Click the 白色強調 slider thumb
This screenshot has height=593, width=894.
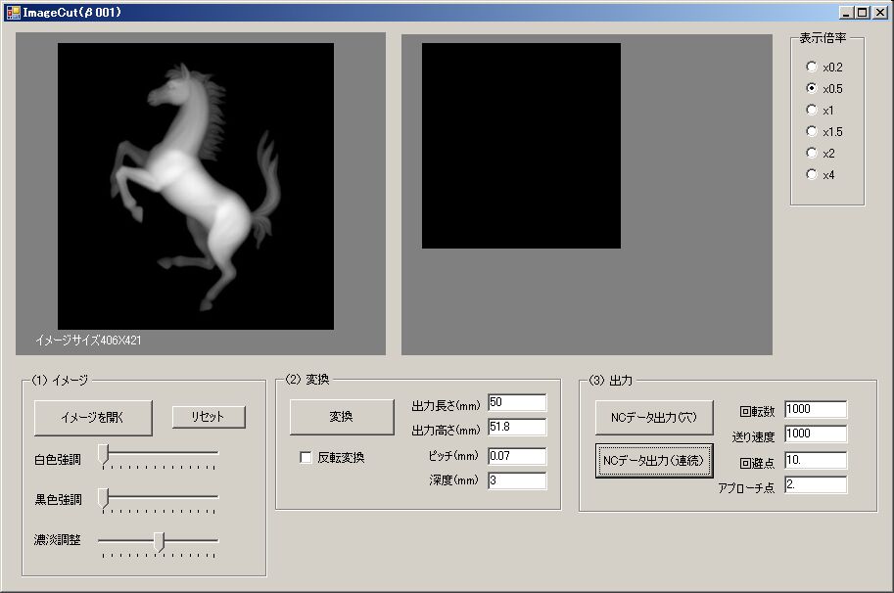point(103,455)
